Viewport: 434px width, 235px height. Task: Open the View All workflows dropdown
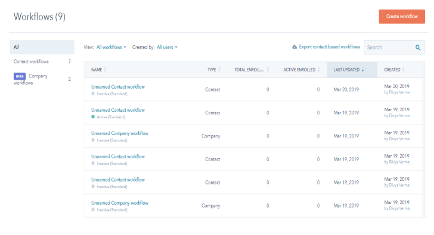[x=111, y=47]
